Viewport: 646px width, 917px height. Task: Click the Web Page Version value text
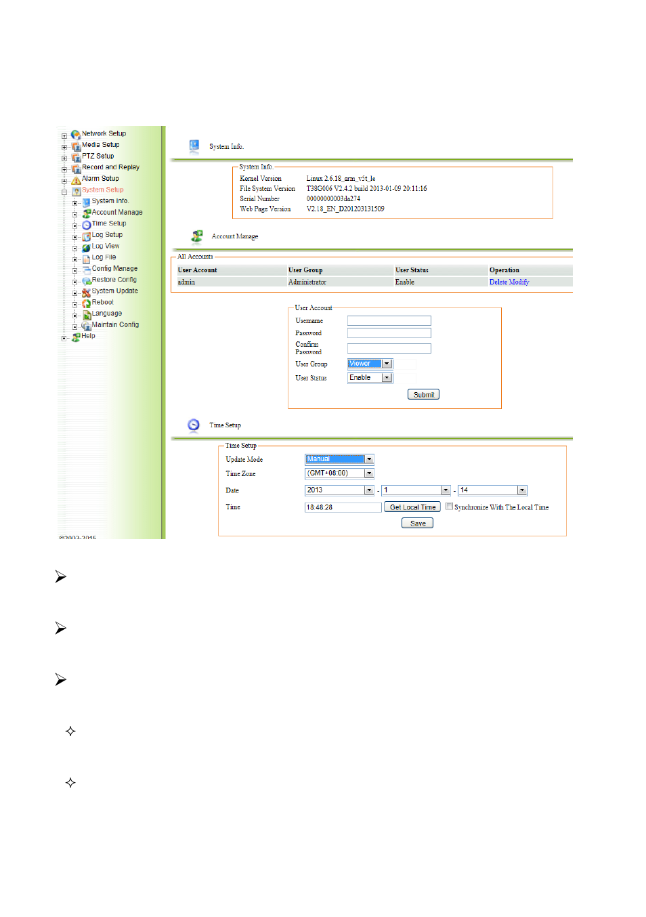click(x=345, y=209)
